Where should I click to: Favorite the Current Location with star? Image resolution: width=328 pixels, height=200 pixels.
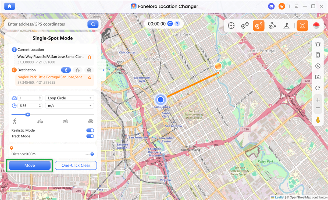pos(90,57)
